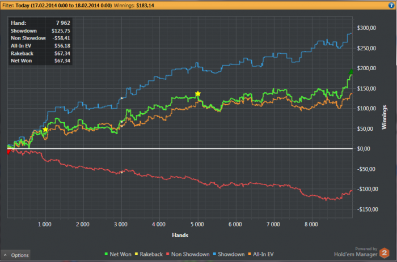Click the $150,00 axis label
Screen dimensions: 397x262
point(366,88)
